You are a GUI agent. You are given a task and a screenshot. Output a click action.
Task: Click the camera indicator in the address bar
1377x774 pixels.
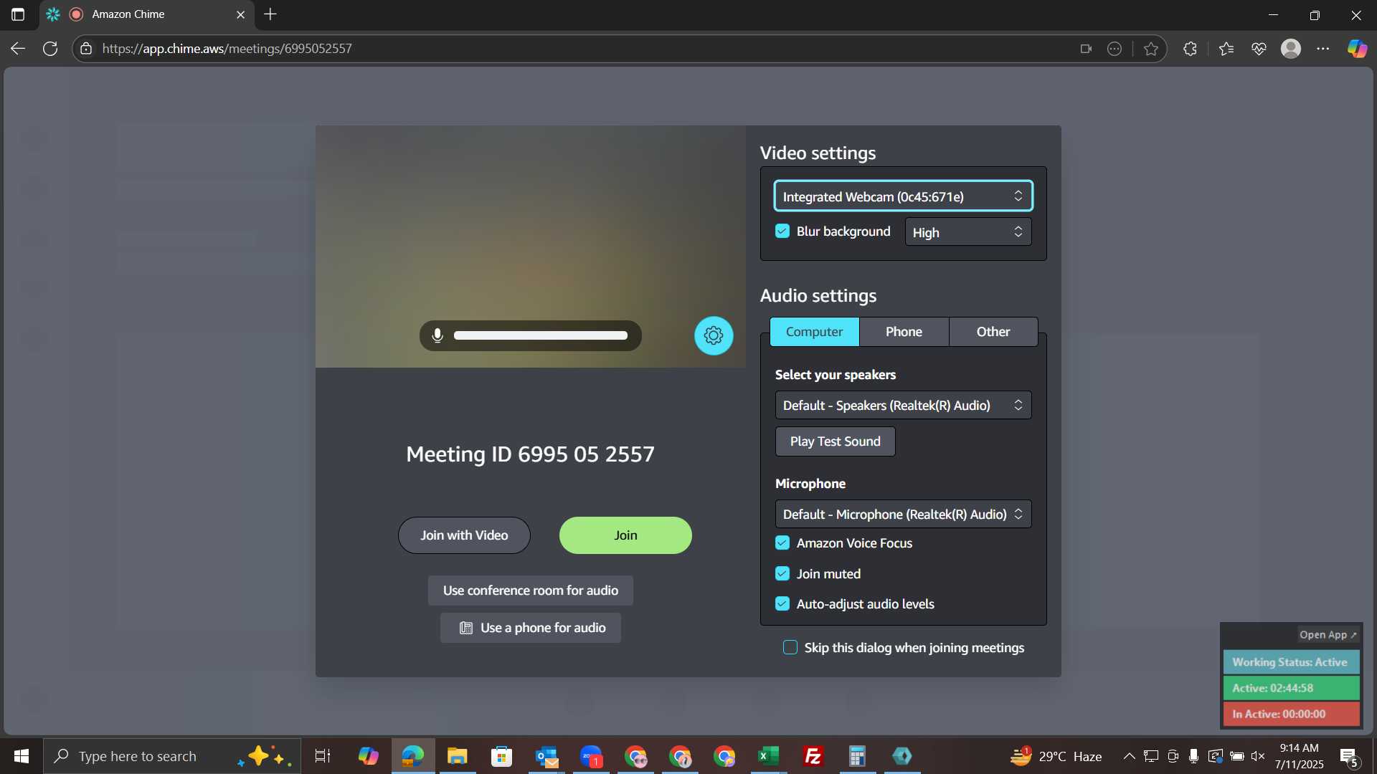(1086, 49)
